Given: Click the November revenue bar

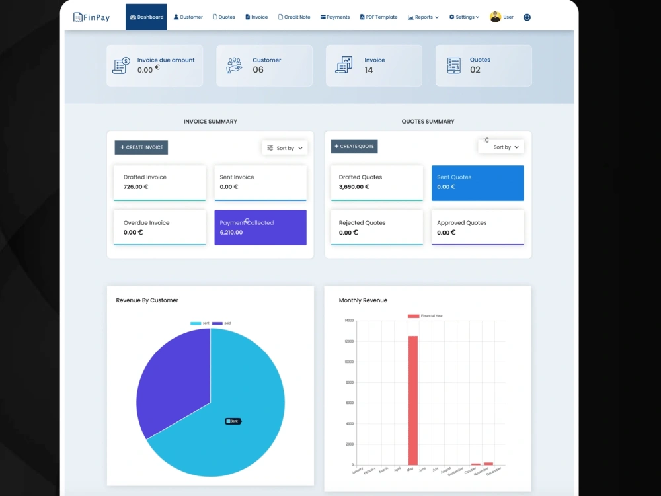Looking at the screenshot, I should [488, 464].
